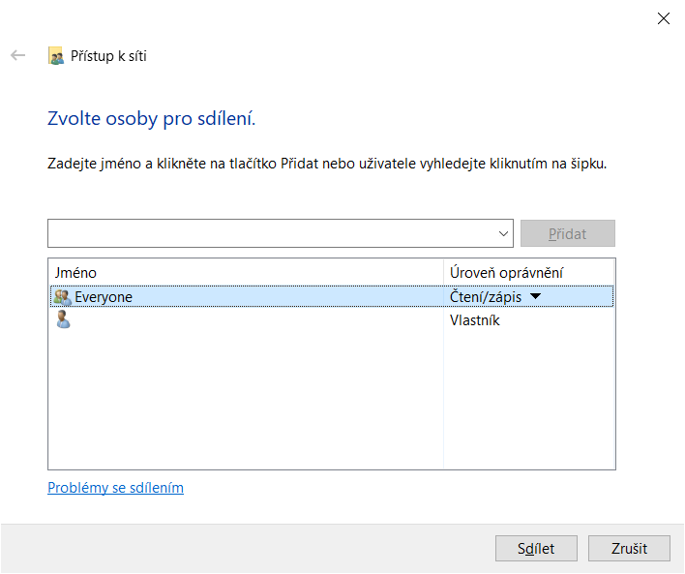Focus the user name input field
Image resolution: width=685 pixels, height=574 pixels.
(271, 233)
